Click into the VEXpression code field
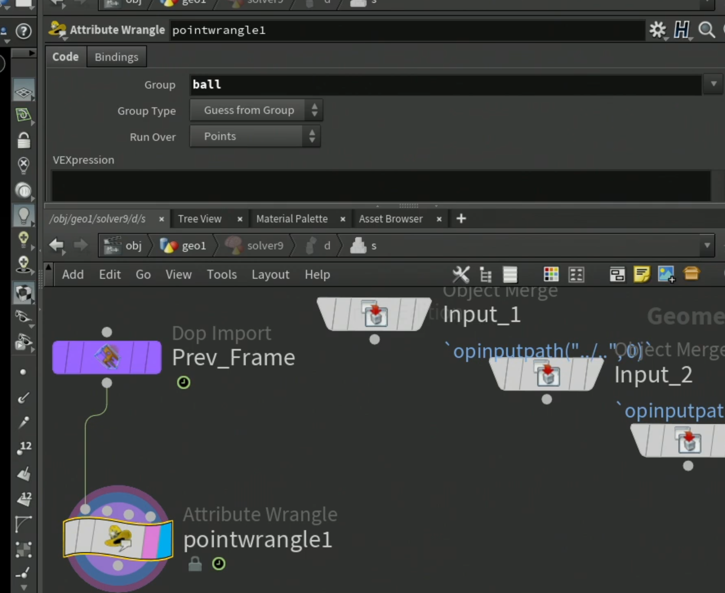725x593 pixels. pyautogui.click(x=380, y=186)
